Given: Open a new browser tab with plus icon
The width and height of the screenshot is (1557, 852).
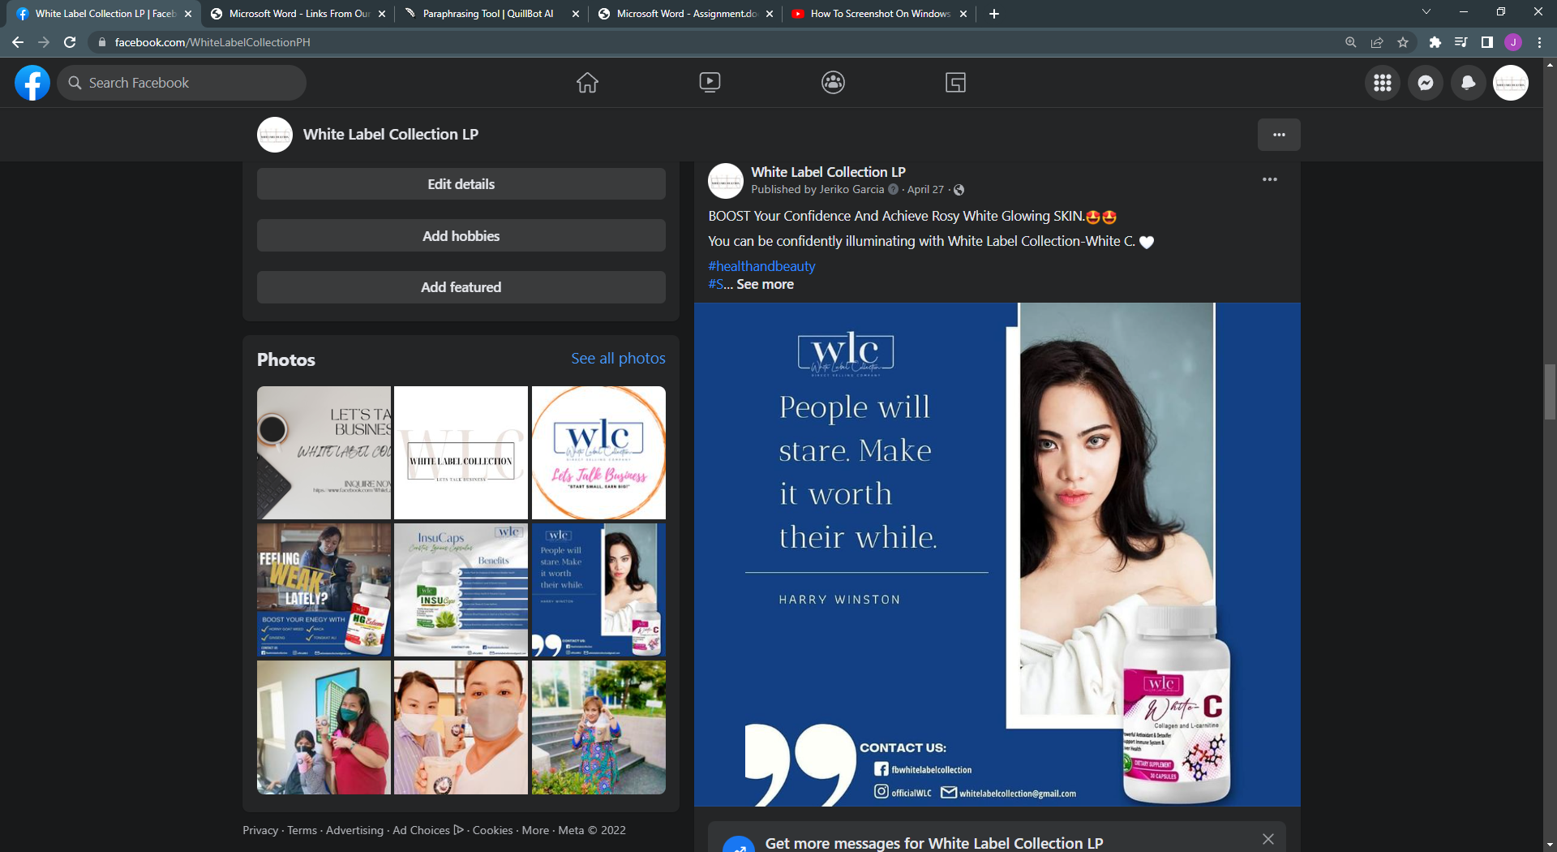Looking at the screenshot, I should [x=994, y=14].
